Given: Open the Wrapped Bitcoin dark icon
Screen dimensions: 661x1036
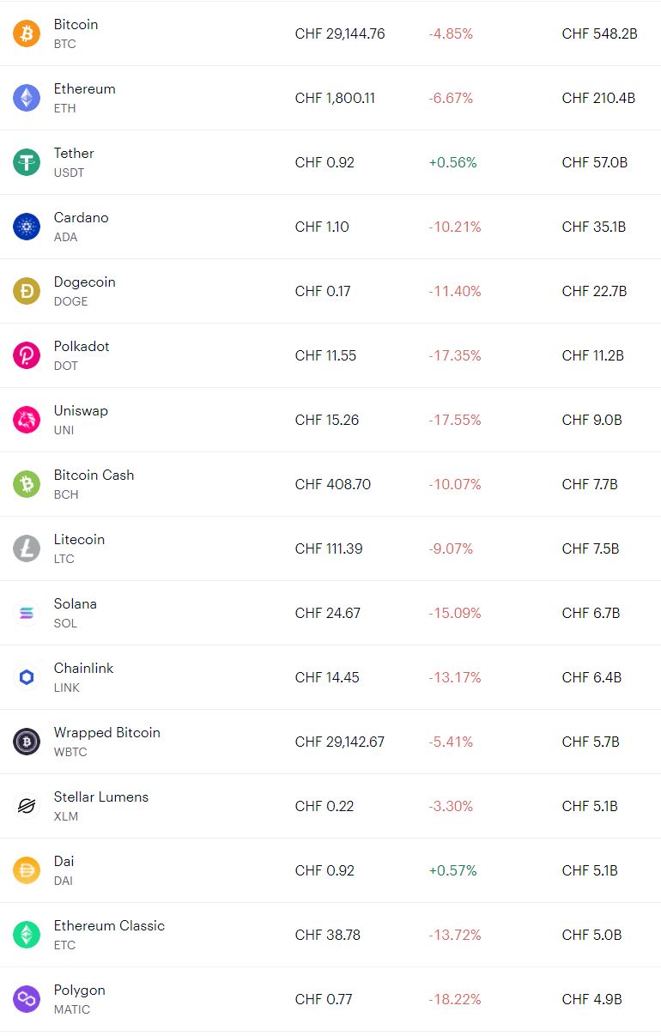Looking at the screenshot, I should click(x=27, y=742).
